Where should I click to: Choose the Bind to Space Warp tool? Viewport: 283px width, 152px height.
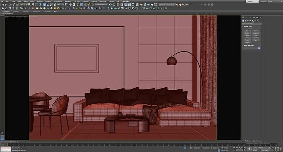pos(18,5)
